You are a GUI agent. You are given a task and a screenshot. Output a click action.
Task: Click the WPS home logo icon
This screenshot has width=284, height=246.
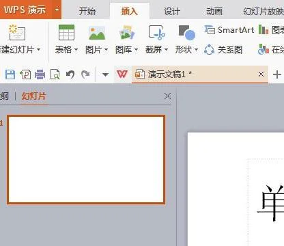(122, 74)
